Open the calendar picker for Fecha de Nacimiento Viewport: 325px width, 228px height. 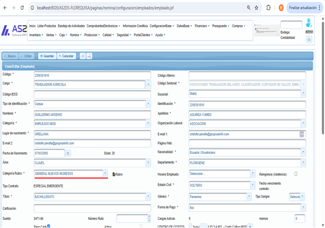coord(68,153)
